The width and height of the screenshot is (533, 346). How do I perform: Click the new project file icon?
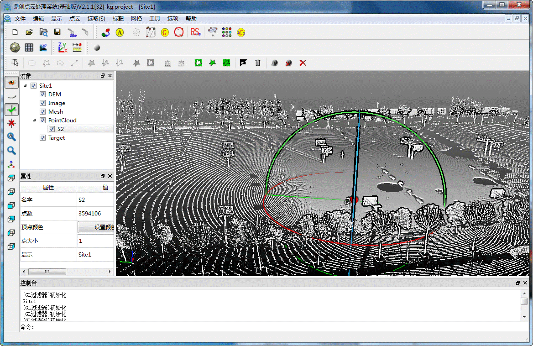[x=15, y=32]
